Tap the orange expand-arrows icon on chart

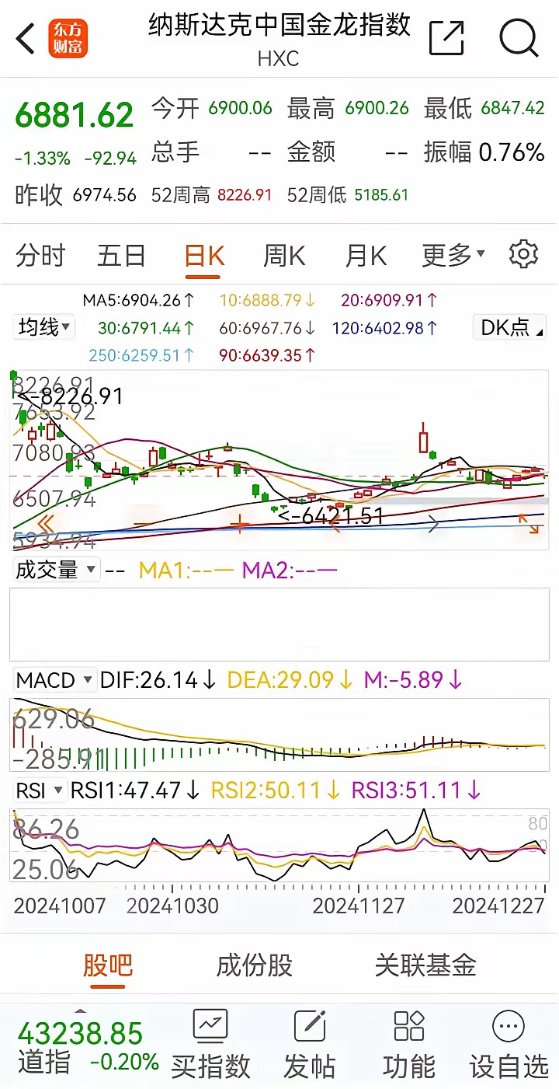pyautogui.click(x=529, y=524)
